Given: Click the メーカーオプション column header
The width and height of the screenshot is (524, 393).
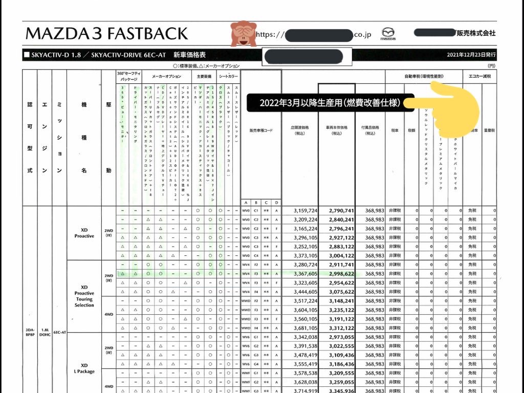Looking at the screenshot, I should tap(166, 76).
